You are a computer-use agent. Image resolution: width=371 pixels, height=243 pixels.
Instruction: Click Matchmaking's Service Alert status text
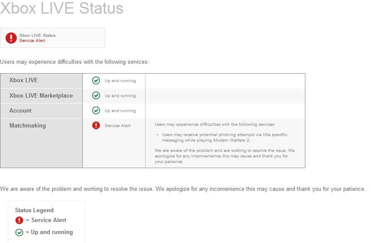(118, 126)
